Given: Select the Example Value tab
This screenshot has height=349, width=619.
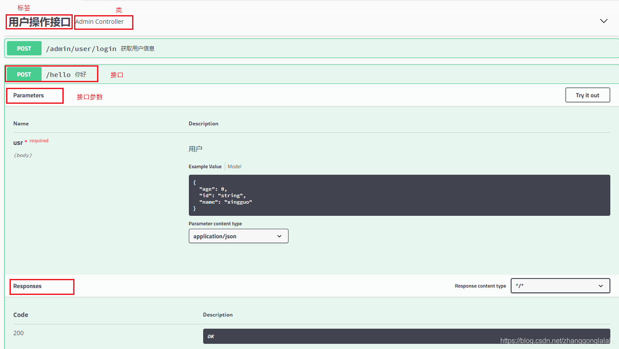Looking at the screenshot, I should pyautogui.click(x=205, y=166).
